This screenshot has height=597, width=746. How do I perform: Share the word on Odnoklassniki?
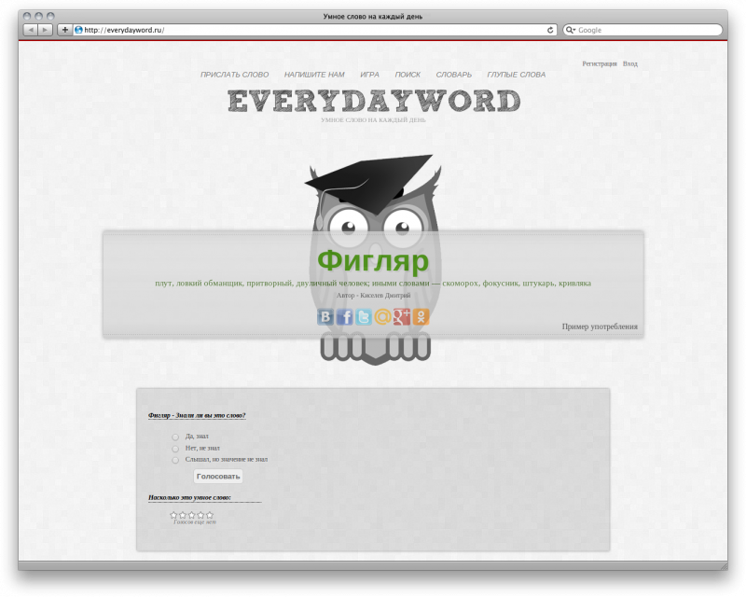pyautogui.click(x=421, y=317)
